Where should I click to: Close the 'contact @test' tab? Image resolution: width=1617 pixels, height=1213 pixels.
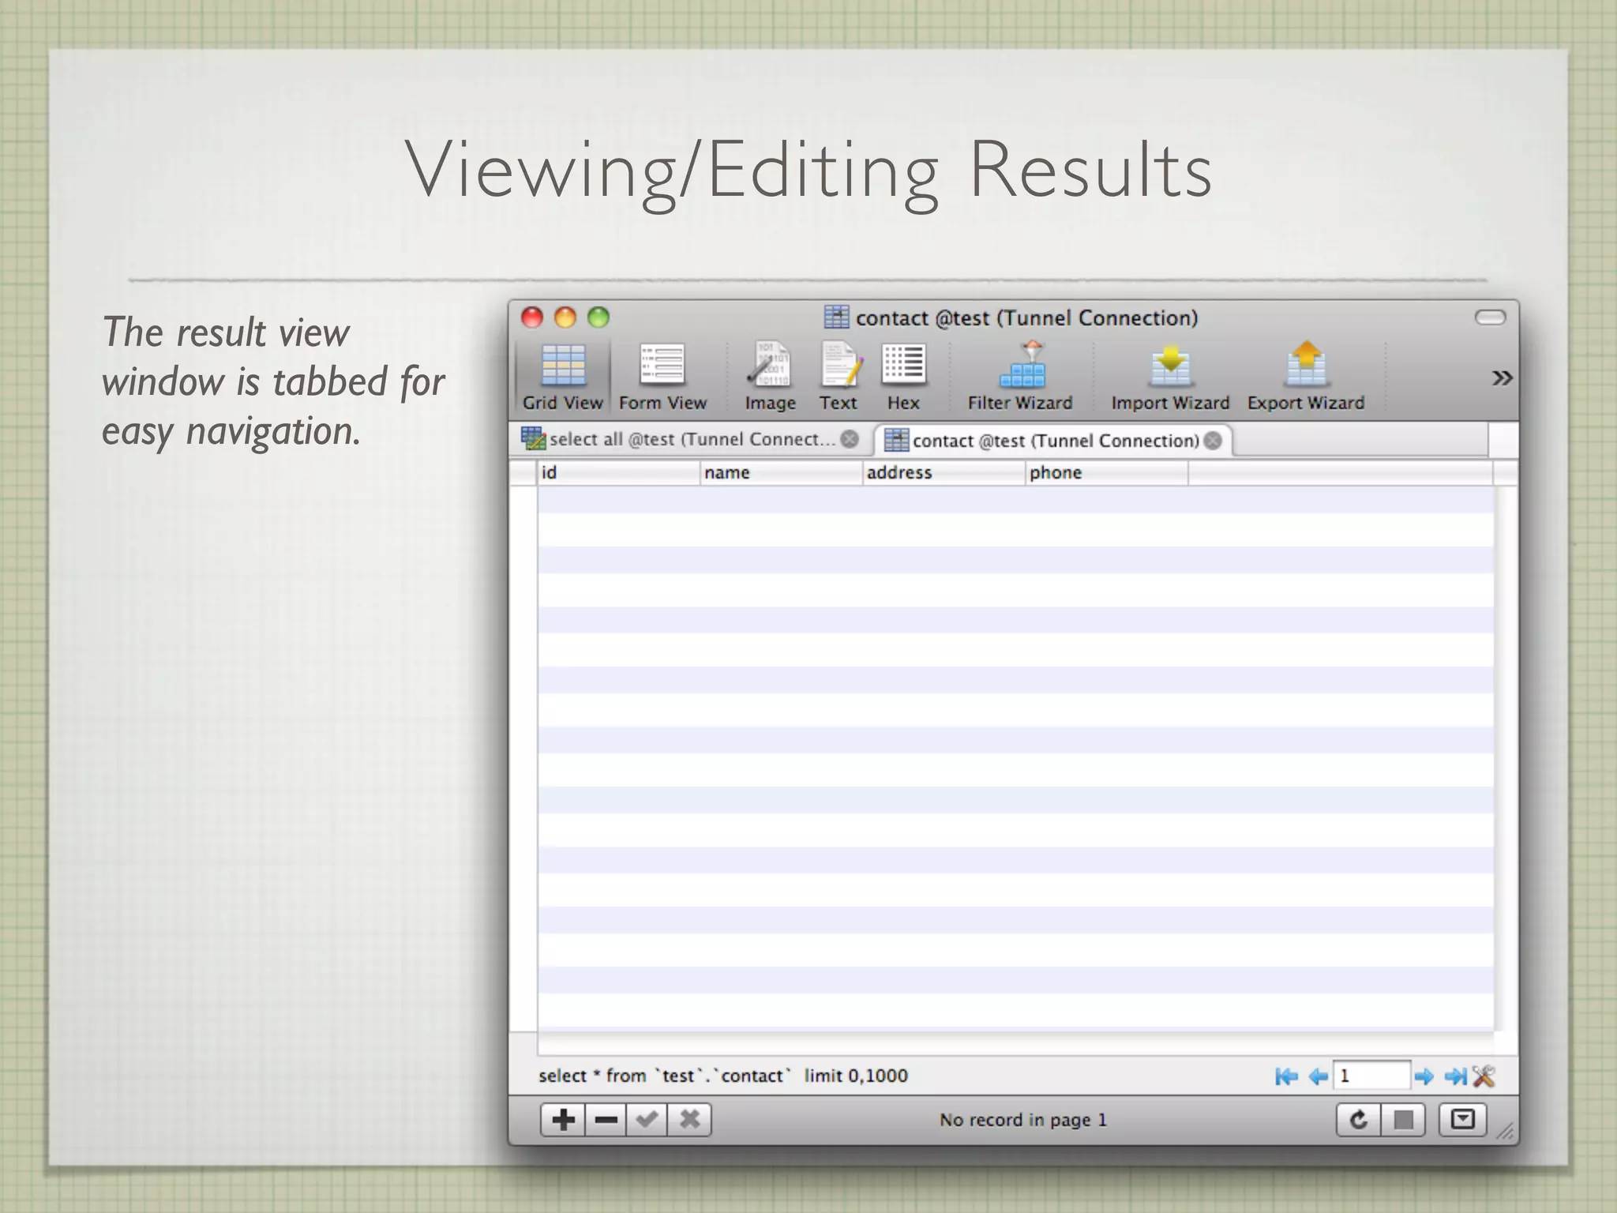click(1213, 441)
